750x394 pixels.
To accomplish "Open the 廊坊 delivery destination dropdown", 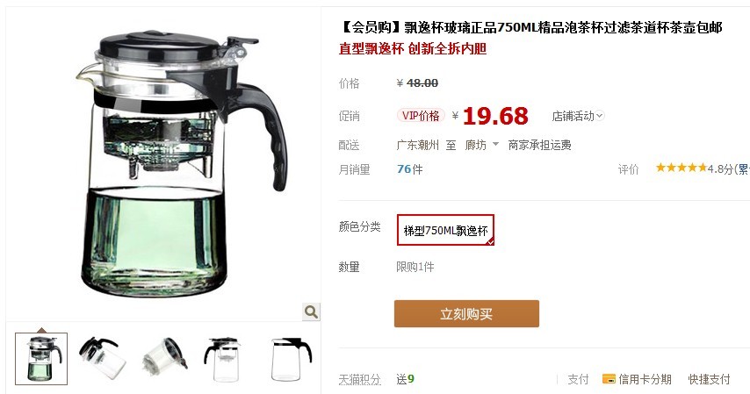I will [x=481, y=145].
